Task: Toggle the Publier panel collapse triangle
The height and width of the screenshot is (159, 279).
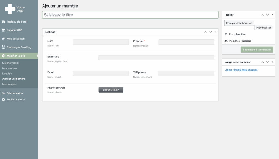Action: point(272,15)
